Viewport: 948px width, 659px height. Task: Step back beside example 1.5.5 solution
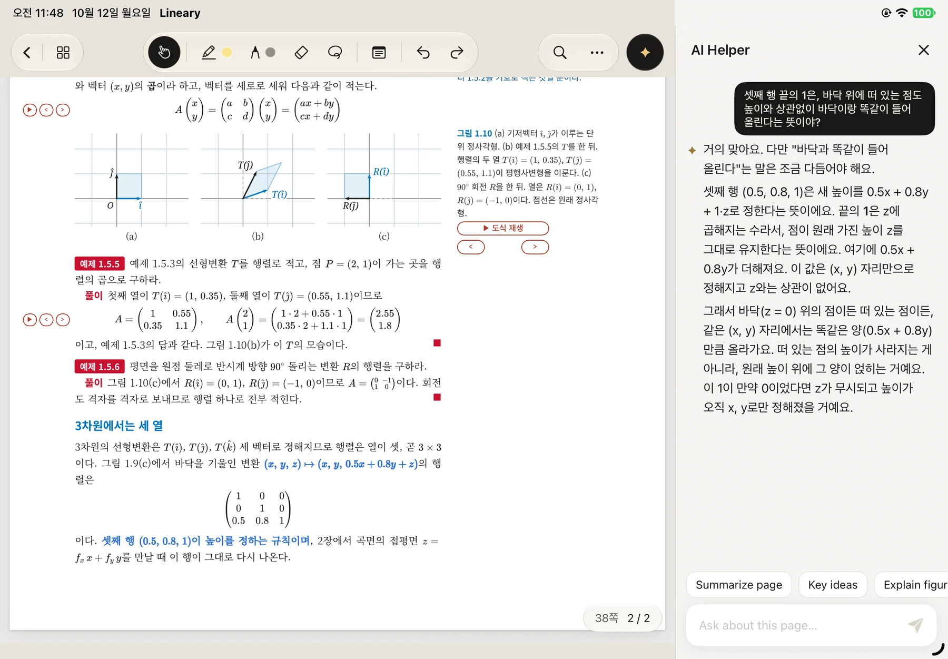pos(46,319)
